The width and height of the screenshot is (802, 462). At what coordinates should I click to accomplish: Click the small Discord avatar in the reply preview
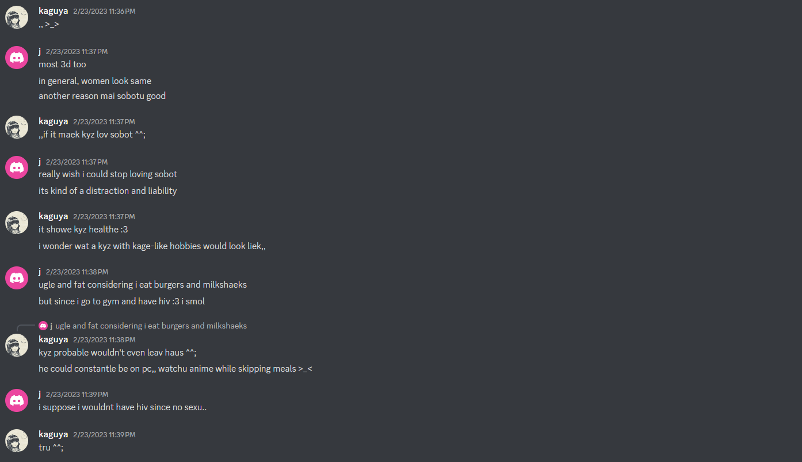coord(43,326)
